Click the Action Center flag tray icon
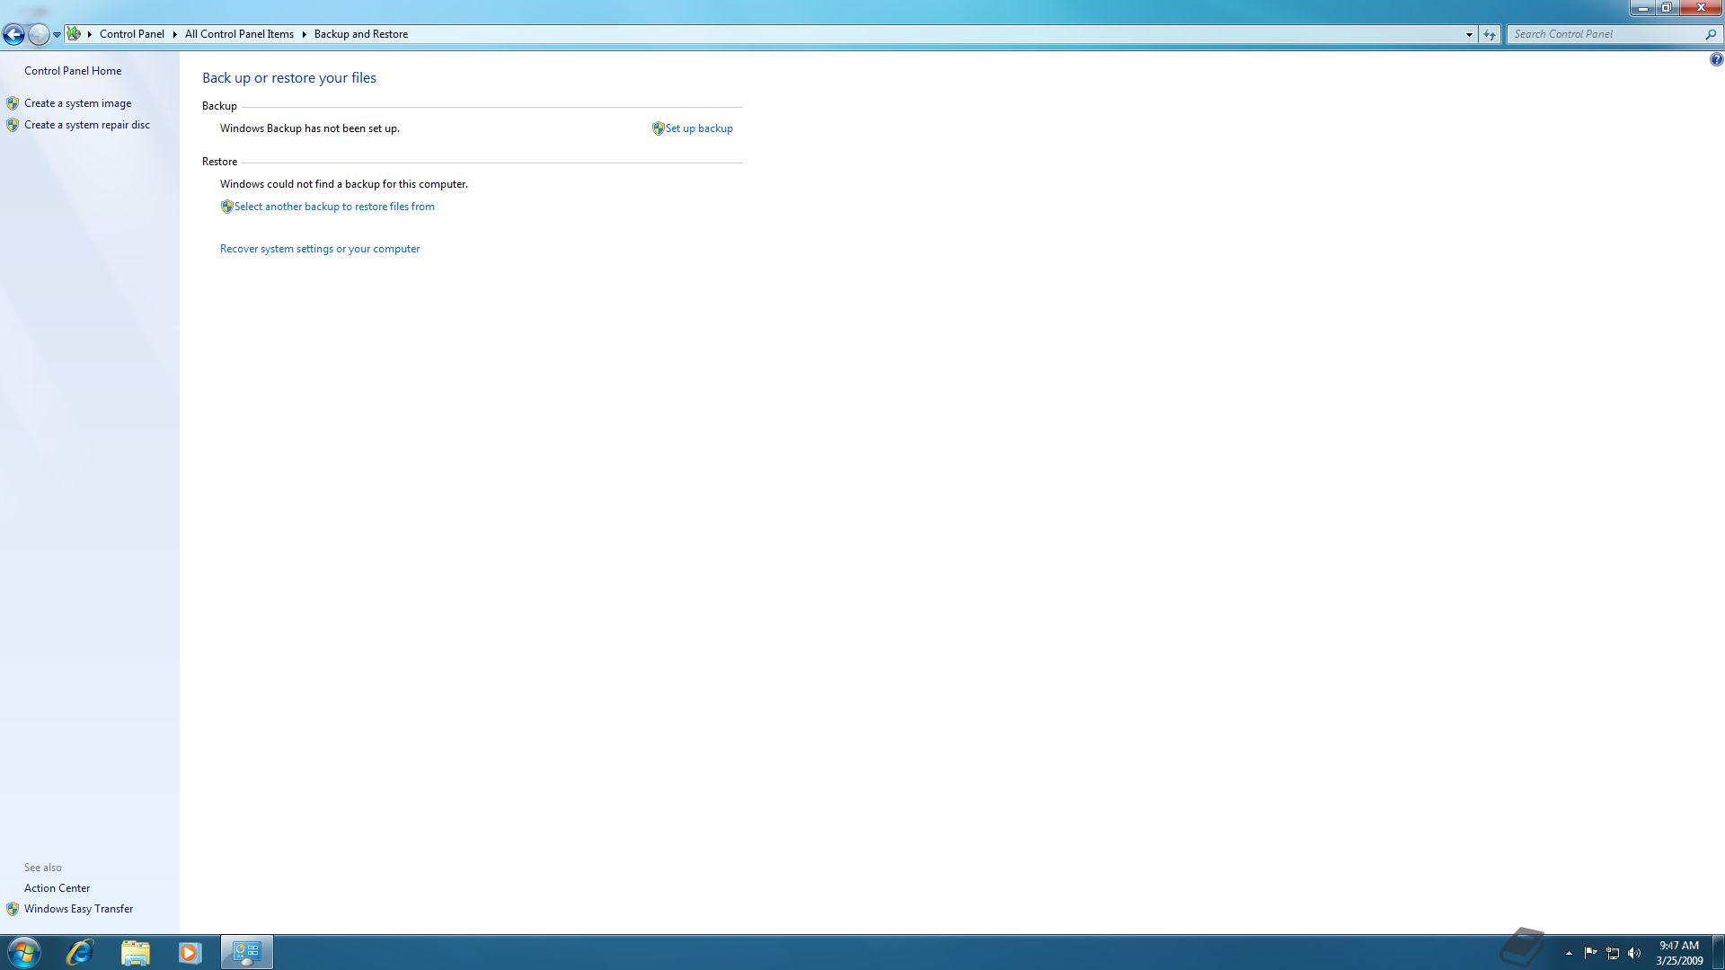This screenshot has width=1725, height=970. 1590,953
